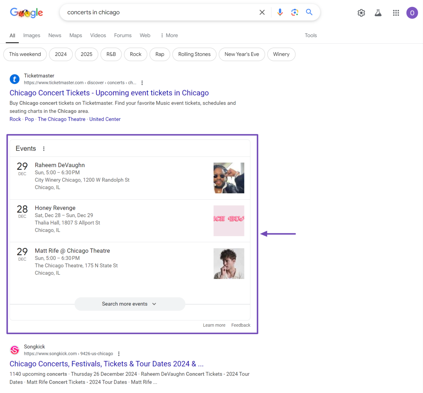This screenshot has width=423, height=393.
Task: Open Chicago Concert Tickets Ticketmaster result
Action: click(109, 93)
